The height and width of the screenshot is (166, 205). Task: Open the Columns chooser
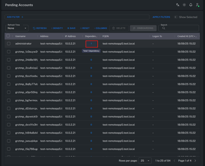tap(100, 28)
